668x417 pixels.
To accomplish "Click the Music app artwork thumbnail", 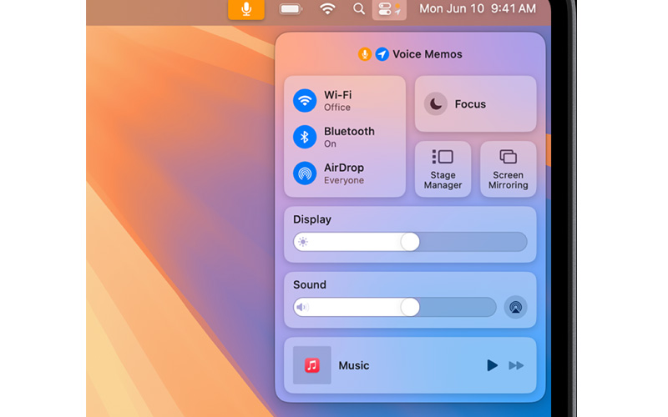I will (311, 365).
